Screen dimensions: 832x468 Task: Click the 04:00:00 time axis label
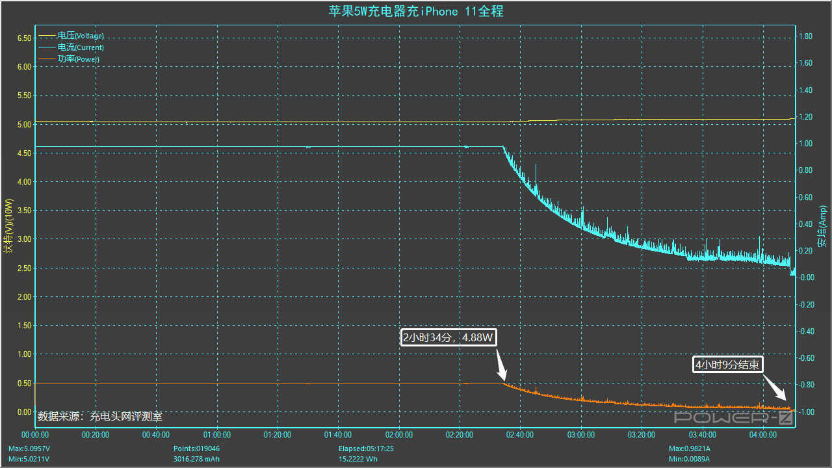click(x=763, y=435)
